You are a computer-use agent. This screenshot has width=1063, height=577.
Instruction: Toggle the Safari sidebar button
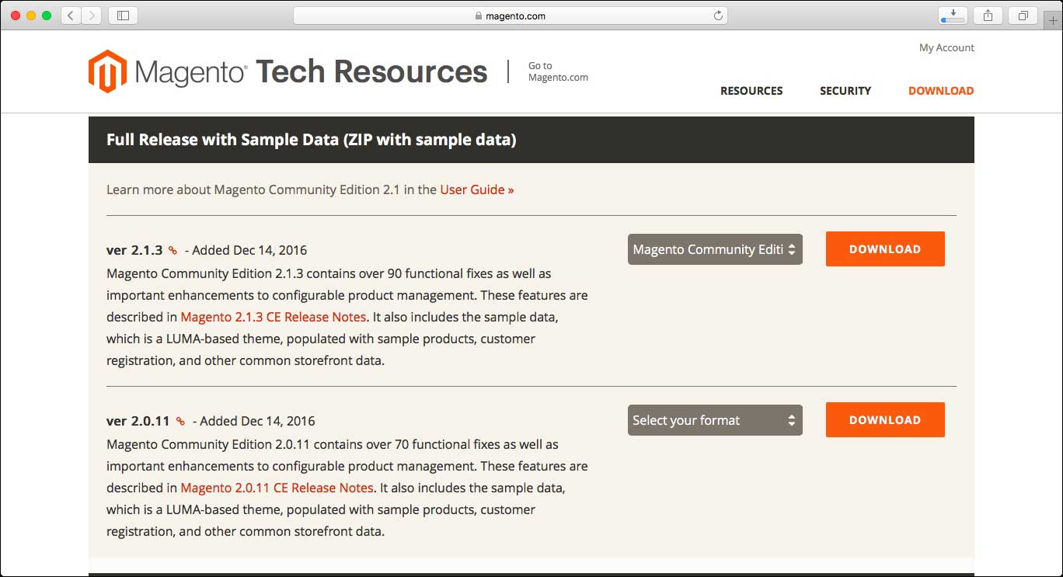point(123,16)
